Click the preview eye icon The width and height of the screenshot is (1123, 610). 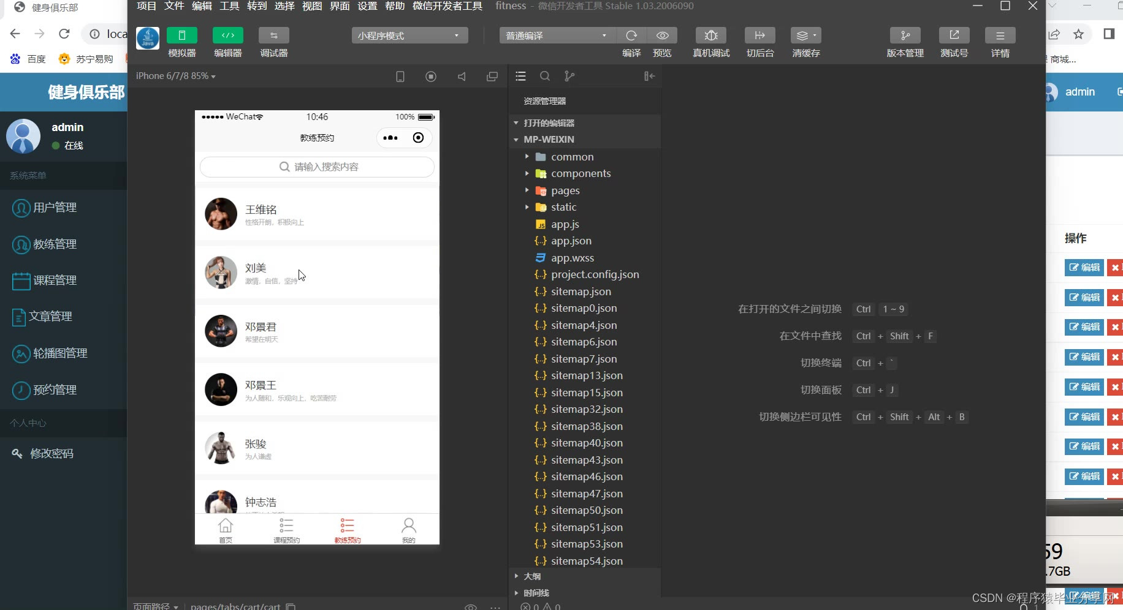pyautogui.click(x=662, y=36)
